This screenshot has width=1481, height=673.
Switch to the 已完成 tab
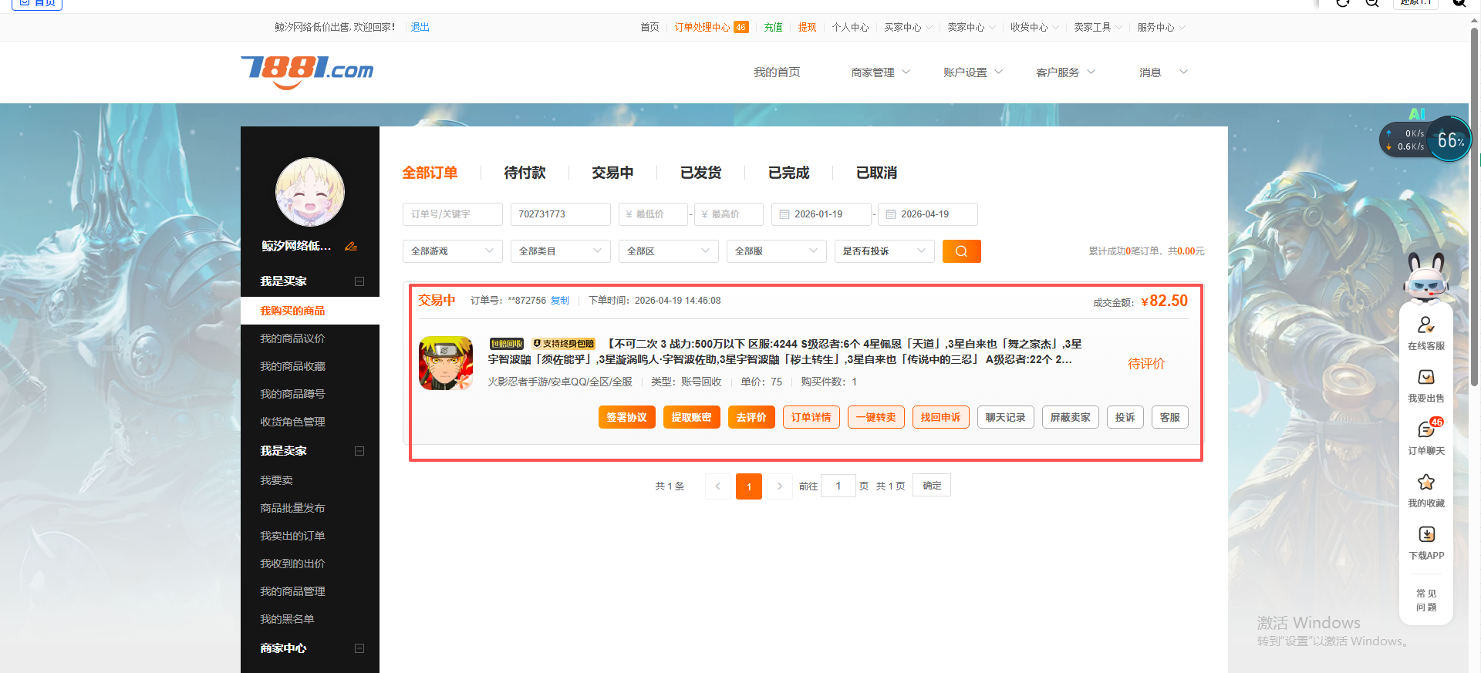click(x=788, y=173)
